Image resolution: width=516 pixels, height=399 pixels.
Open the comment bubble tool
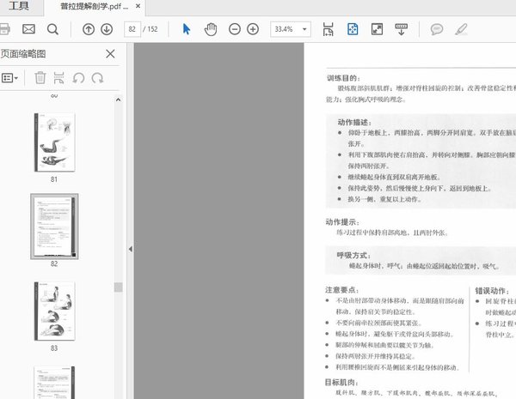[x=437, y=29]
